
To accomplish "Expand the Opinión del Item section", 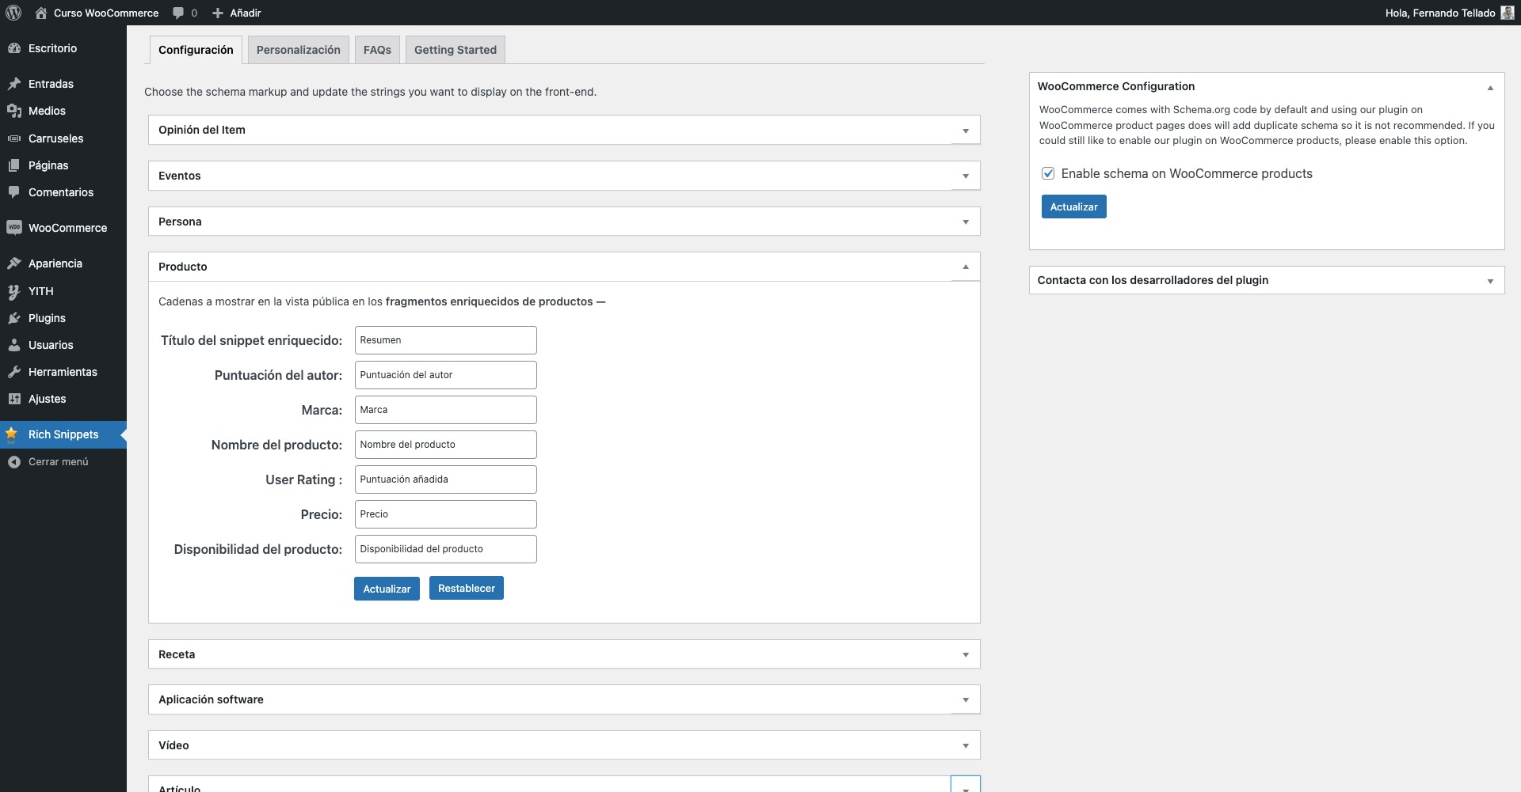I will point(965,131).
